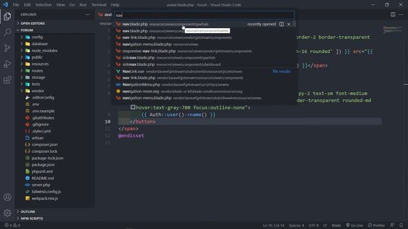Open webpack.mix.js file
Viewport: 408px width, 229px height.
55,198
